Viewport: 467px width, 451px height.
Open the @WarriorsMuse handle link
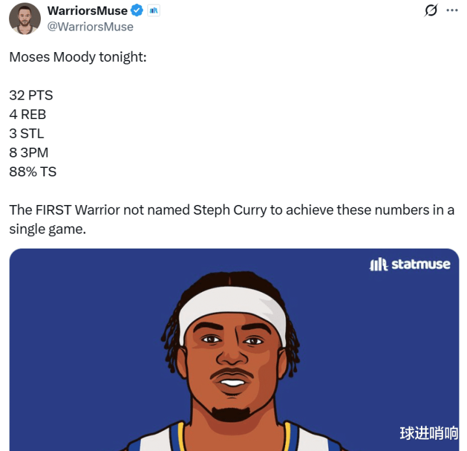(90, 27)
